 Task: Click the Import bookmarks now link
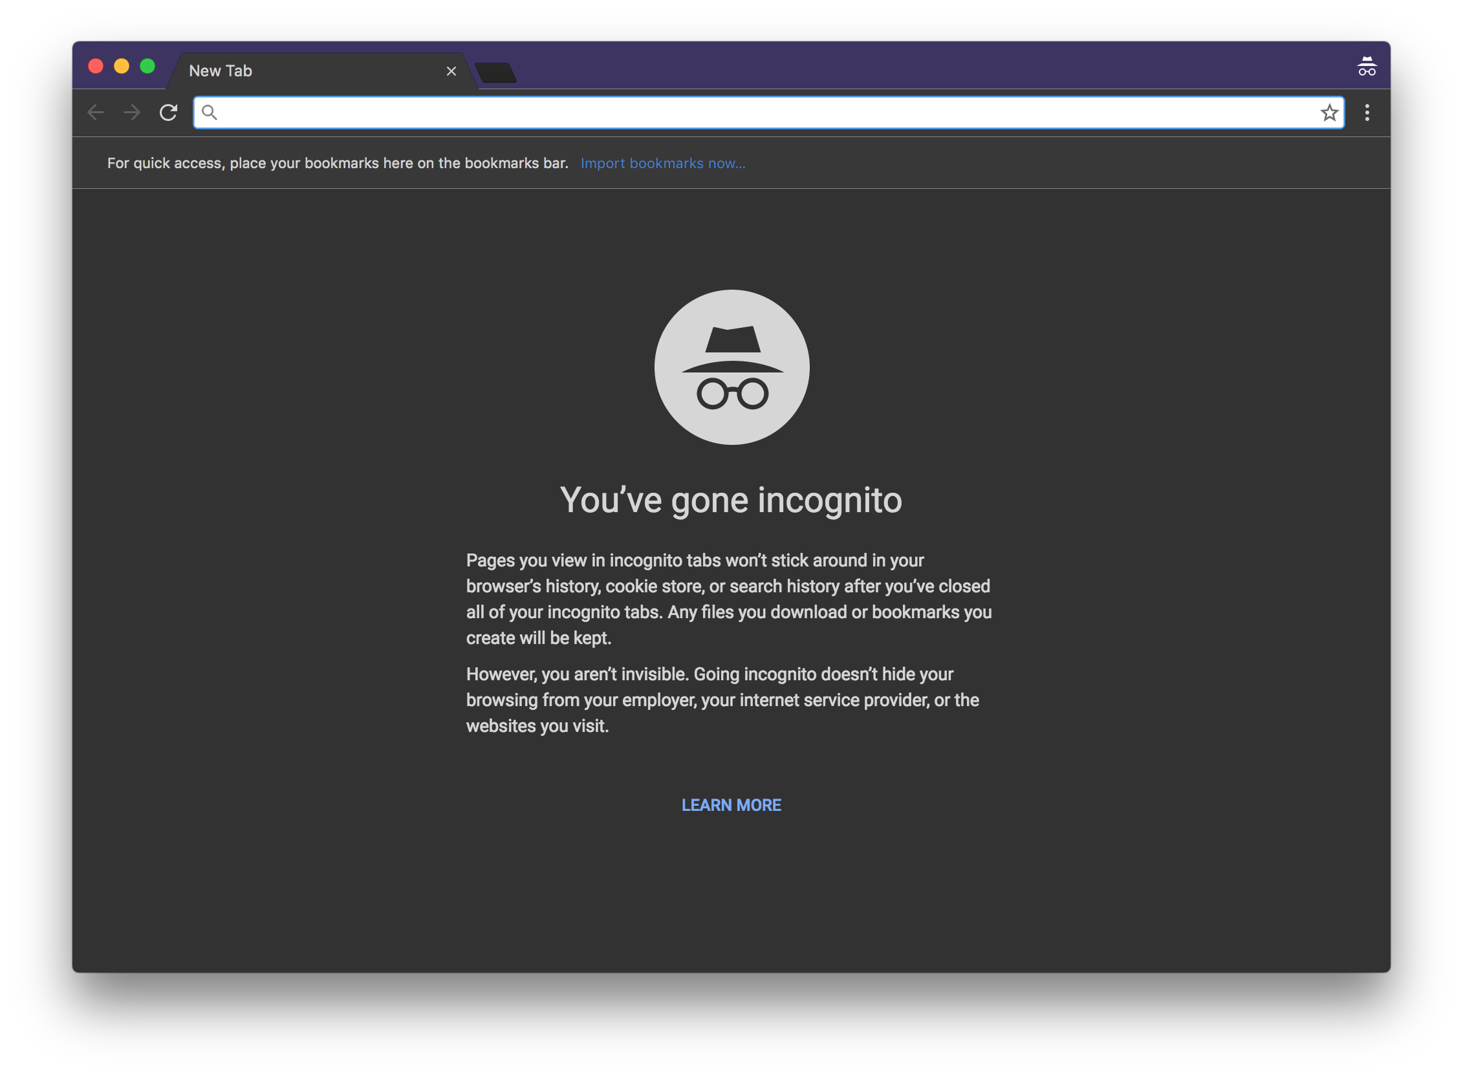click(663, 164)
